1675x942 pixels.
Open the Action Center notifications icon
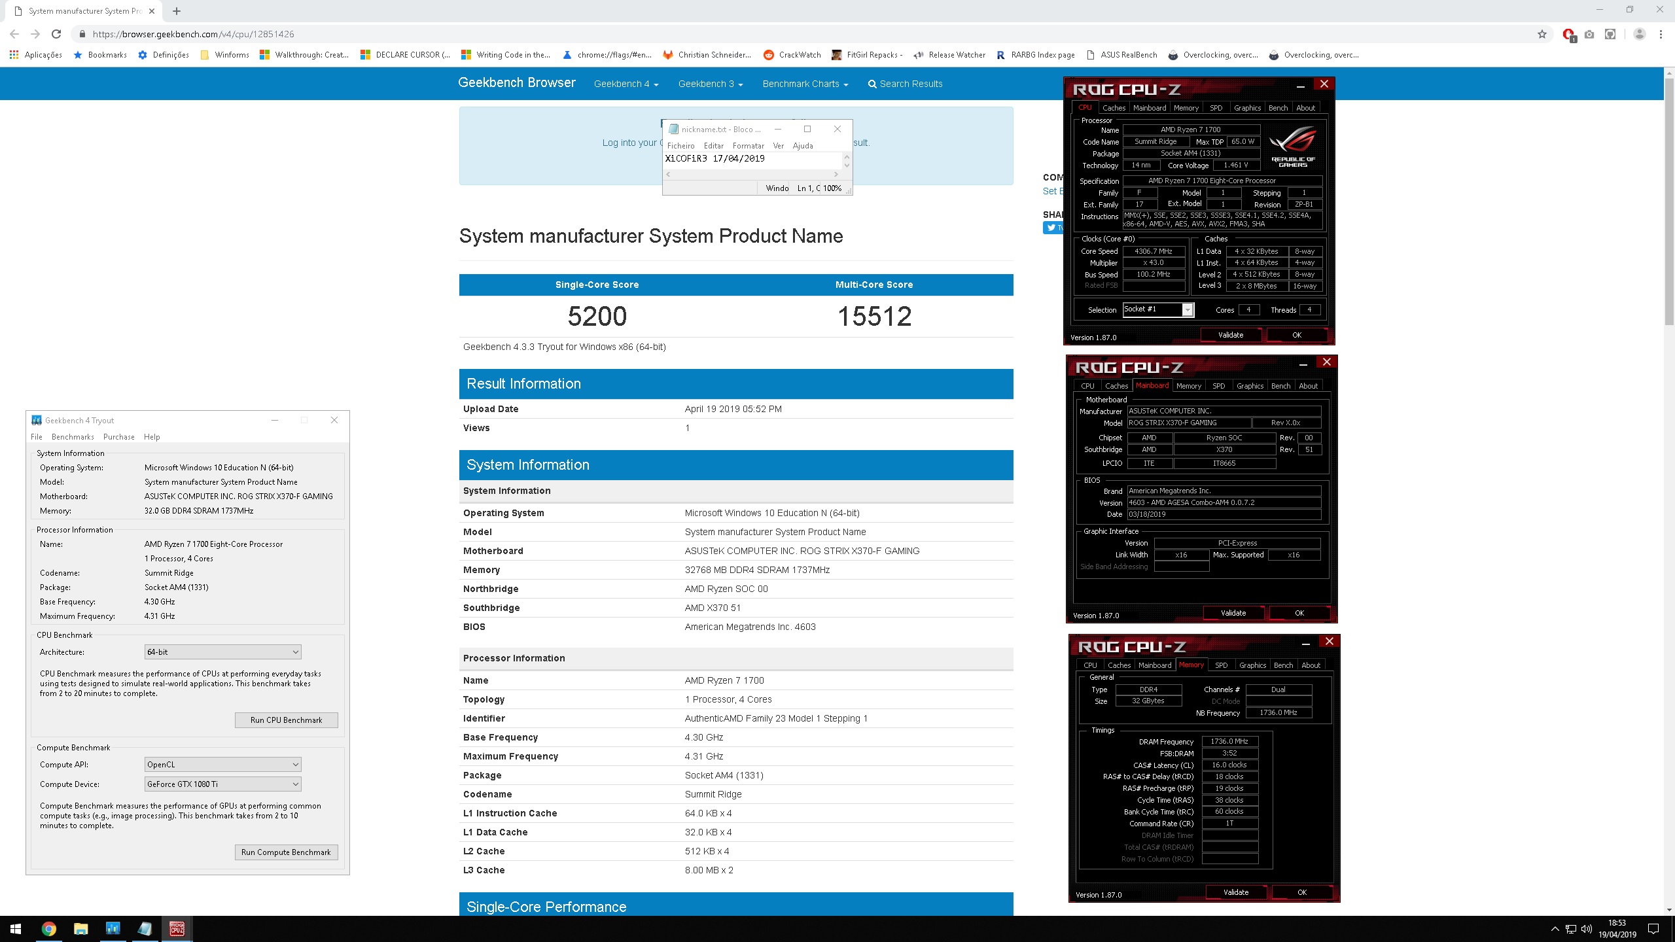(1653, 929)
